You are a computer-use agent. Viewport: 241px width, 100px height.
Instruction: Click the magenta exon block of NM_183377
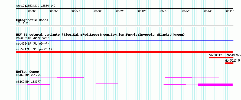coord(215,85)
